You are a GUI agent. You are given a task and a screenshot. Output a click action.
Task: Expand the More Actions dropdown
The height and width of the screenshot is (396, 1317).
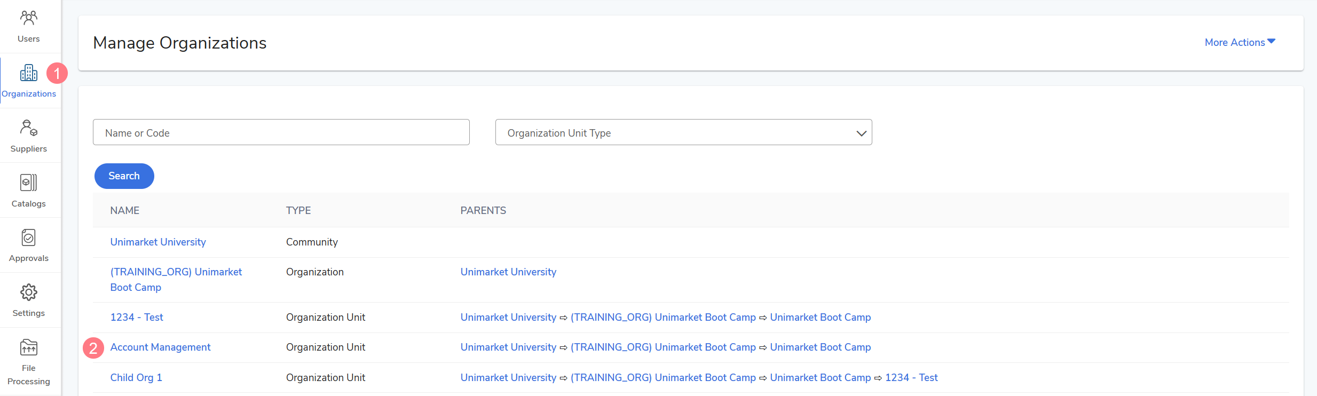[x=1240, y=42]
